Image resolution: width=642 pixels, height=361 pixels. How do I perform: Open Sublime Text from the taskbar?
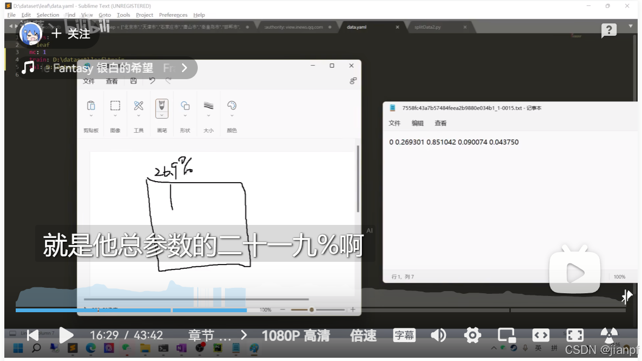point(73,349)
